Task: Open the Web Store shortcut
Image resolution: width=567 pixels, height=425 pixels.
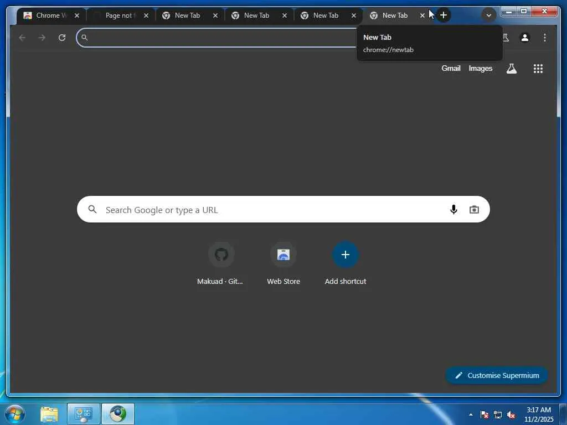Action: tap(283, 263)
